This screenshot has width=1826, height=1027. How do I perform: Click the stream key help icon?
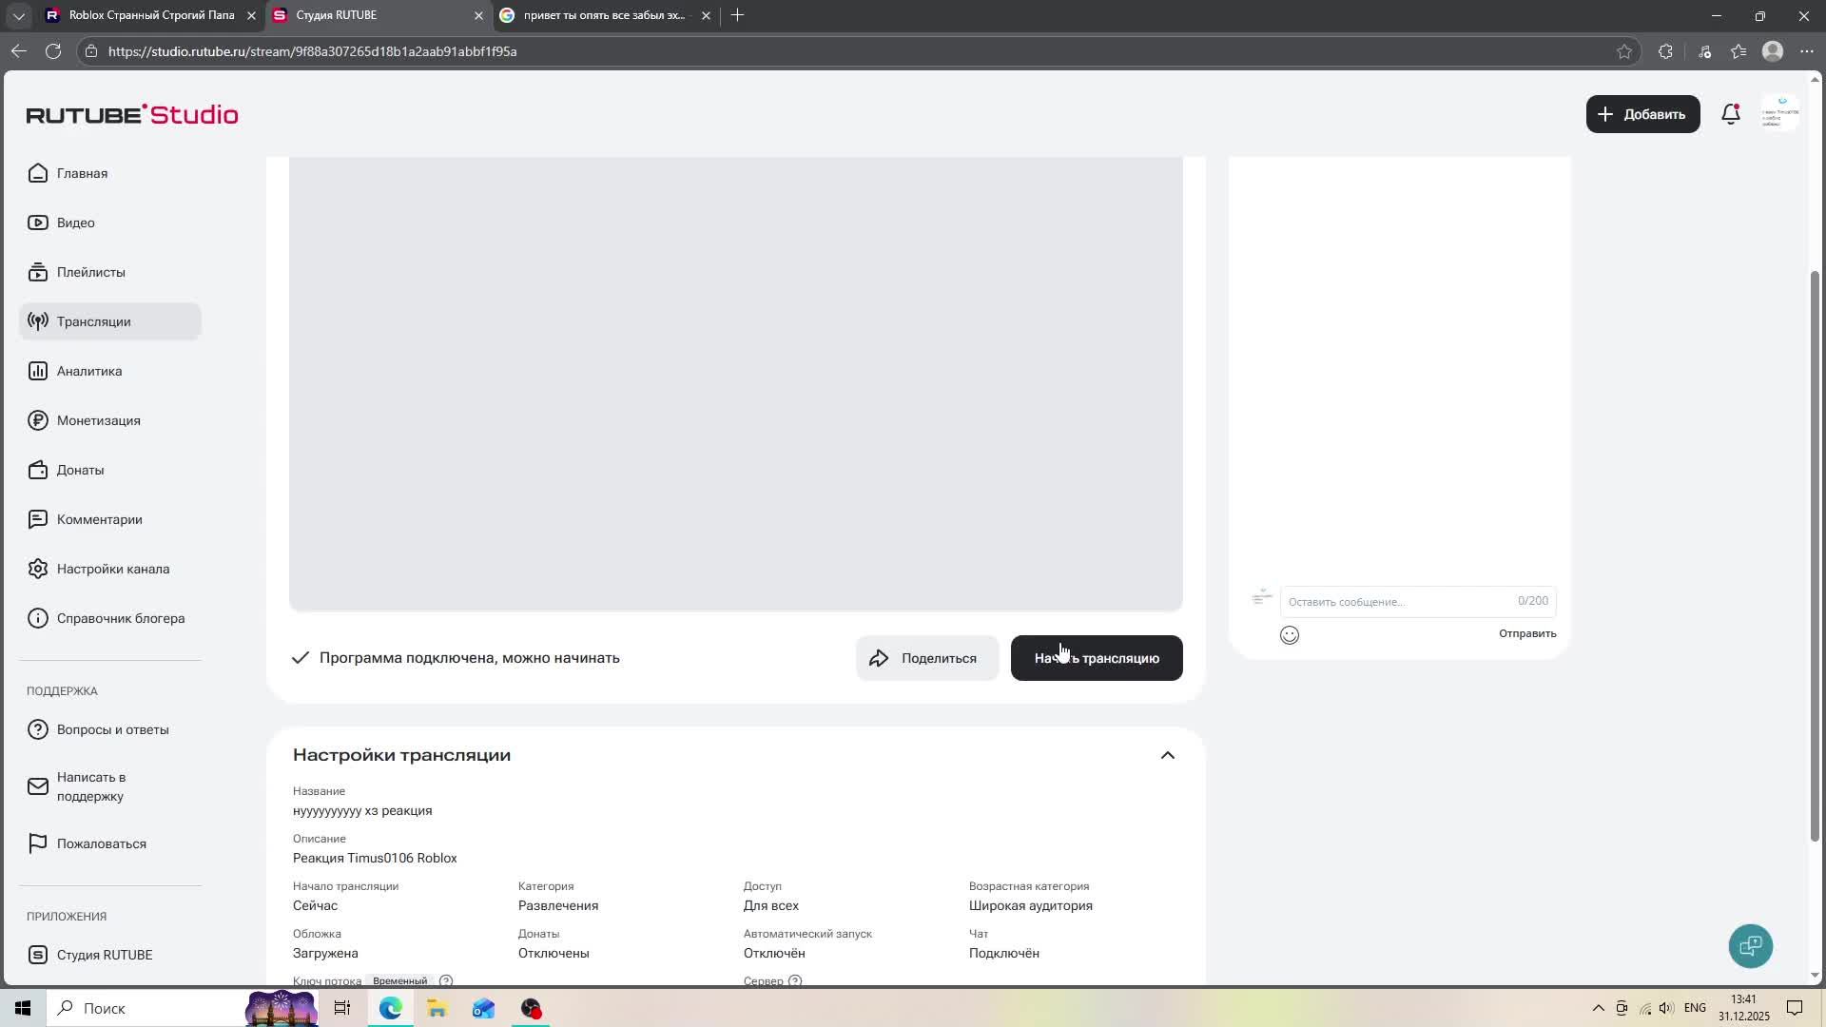click(x=446, y=980)
